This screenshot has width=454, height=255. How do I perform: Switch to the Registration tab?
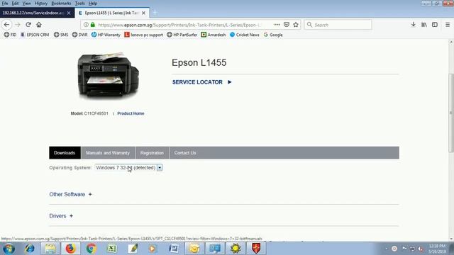152,153
